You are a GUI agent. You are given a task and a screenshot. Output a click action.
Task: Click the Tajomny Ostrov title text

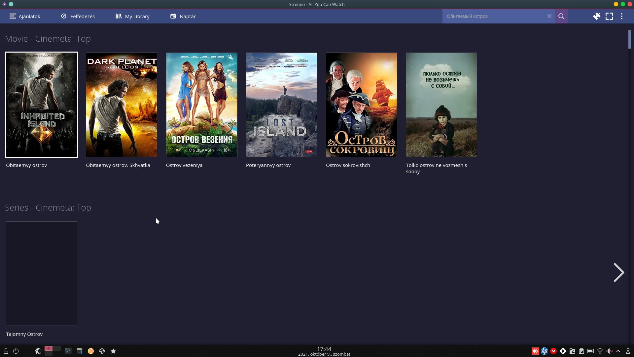coord(24,334)
